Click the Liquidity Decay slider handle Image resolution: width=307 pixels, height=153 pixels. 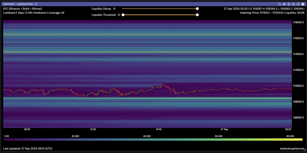tap(197, 9)
